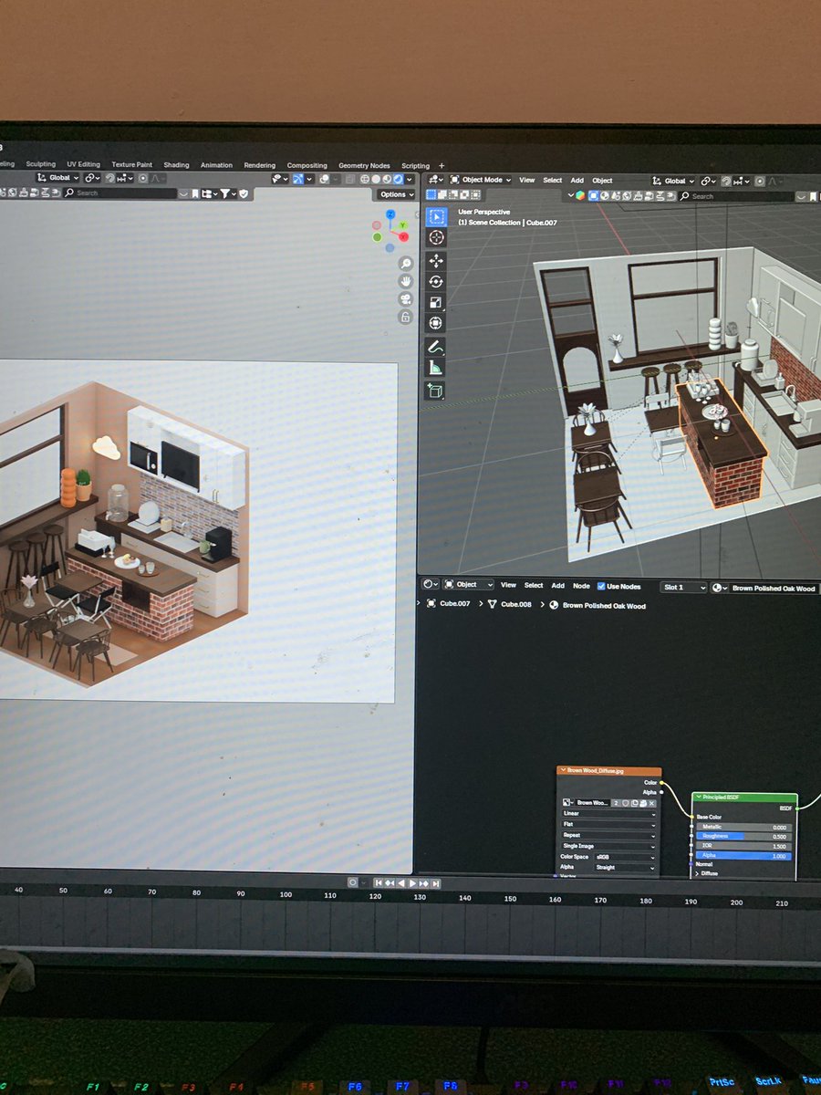Adjust the Metallic slider
The image size is (821, 1095).
(x=743, y=827)
